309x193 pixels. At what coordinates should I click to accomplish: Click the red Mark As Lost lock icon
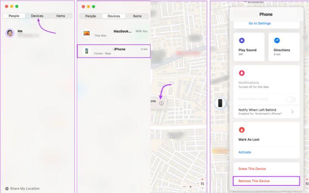[x=242, y=130]
